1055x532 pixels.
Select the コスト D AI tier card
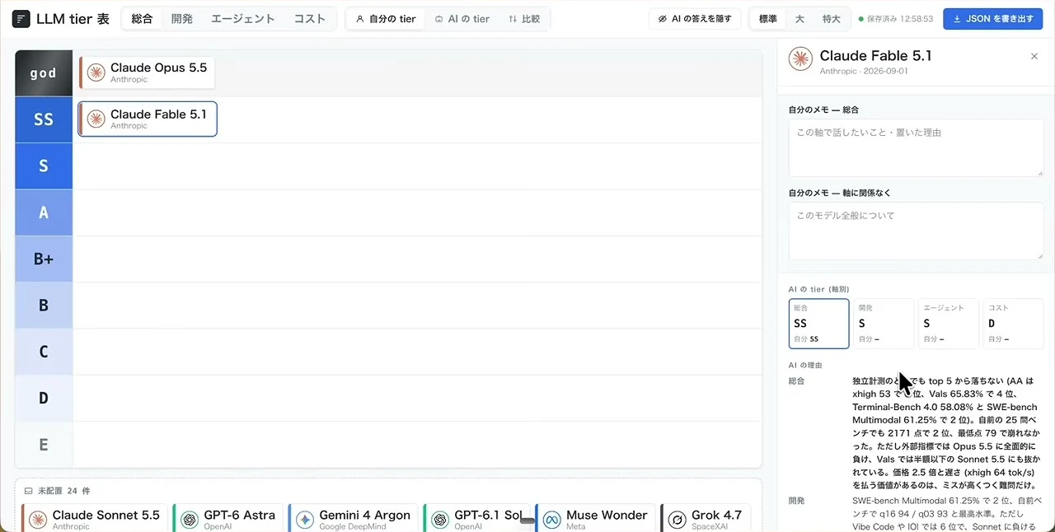click(1013, 324)
